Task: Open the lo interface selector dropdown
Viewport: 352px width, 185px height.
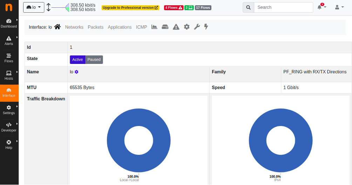Action: pyautogui.click(x=34, y=7)
